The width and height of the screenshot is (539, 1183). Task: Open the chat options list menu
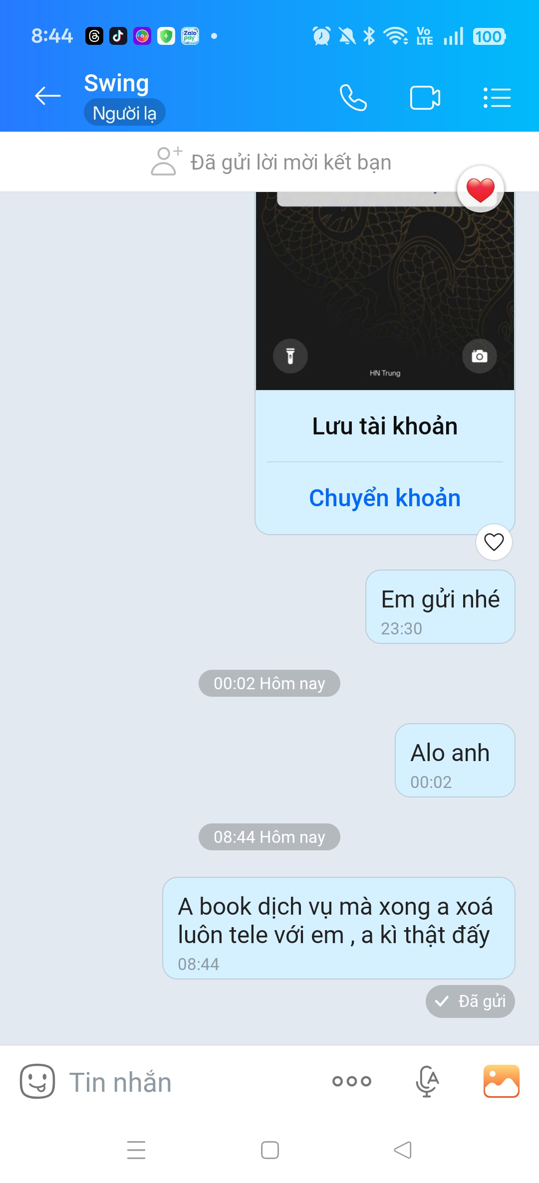(x=497, y=97)
